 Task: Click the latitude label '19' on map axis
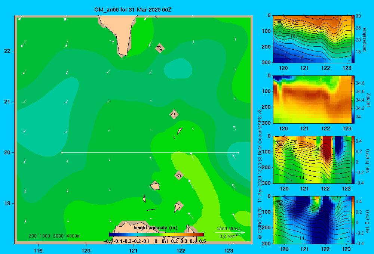tap(7, 203)
